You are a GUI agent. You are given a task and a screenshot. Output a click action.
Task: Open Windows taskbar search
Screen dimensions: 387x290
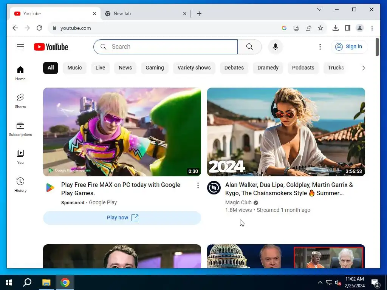pyautogui.click(x=27, y=282)
